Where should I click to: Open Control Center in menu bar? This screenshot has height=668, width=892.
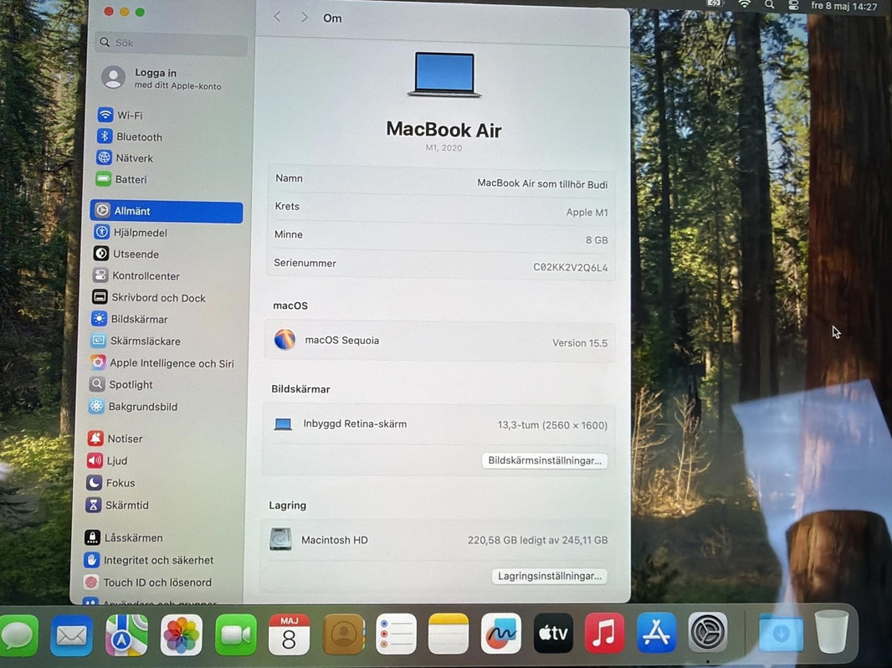[x=793, y=4]
